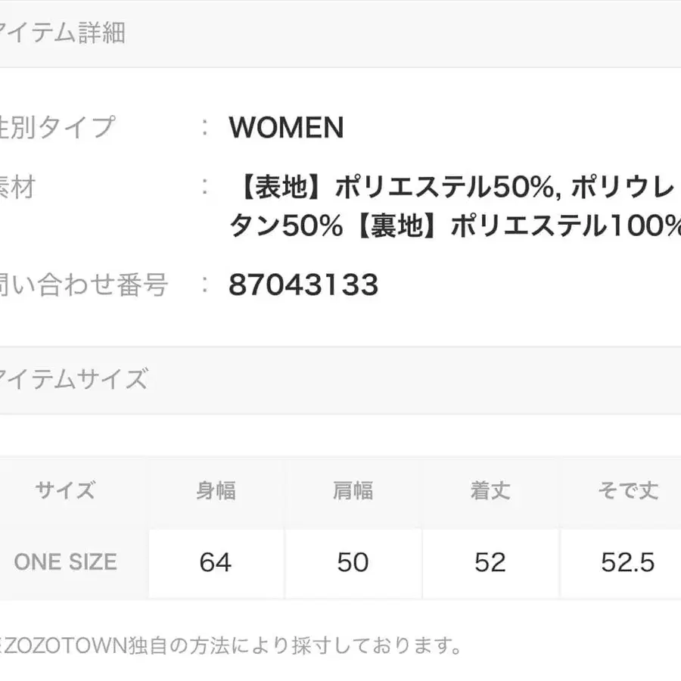This screenshot has width=681, height=681.
Task: Click the 身幅 column header
Action: (216, 491)
